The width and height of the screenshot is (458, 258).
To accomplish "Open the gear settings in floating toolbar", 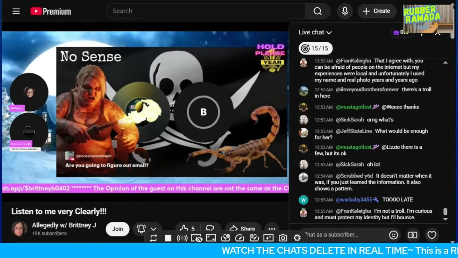I will coord(297,238).
